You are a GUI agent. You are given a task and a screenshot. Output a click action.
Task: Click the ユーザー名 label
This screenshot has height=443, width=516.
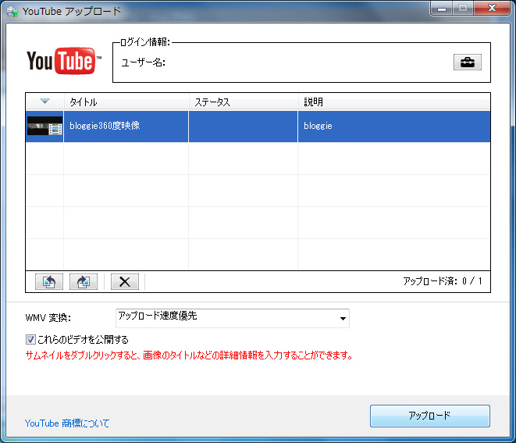pyautogui.click(x=143, y=63)
